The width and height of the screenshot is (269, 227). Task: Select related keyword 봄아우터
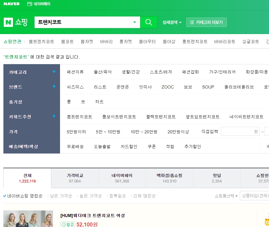click(x=147, y=42)
